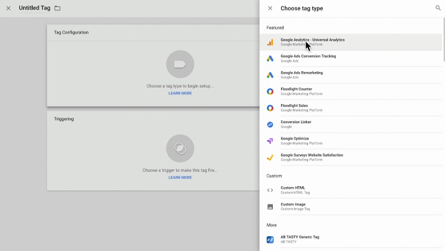Select the Google Ads Conversion Tracking icon
The height and width of the screenshot is (251, 445).
270,59
